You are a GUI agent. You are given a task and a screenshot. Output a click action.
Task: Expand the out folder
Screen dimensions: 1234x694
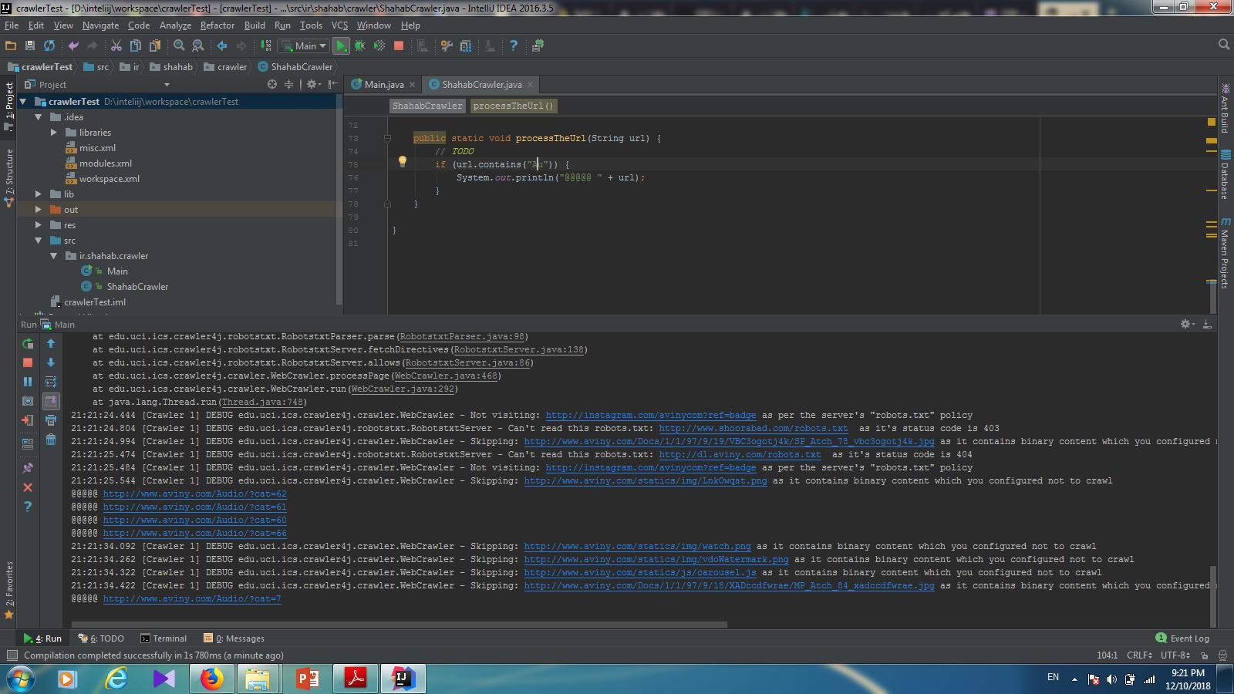[39, 210]
